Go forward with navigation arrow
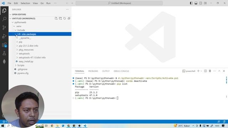 [72, 3]
